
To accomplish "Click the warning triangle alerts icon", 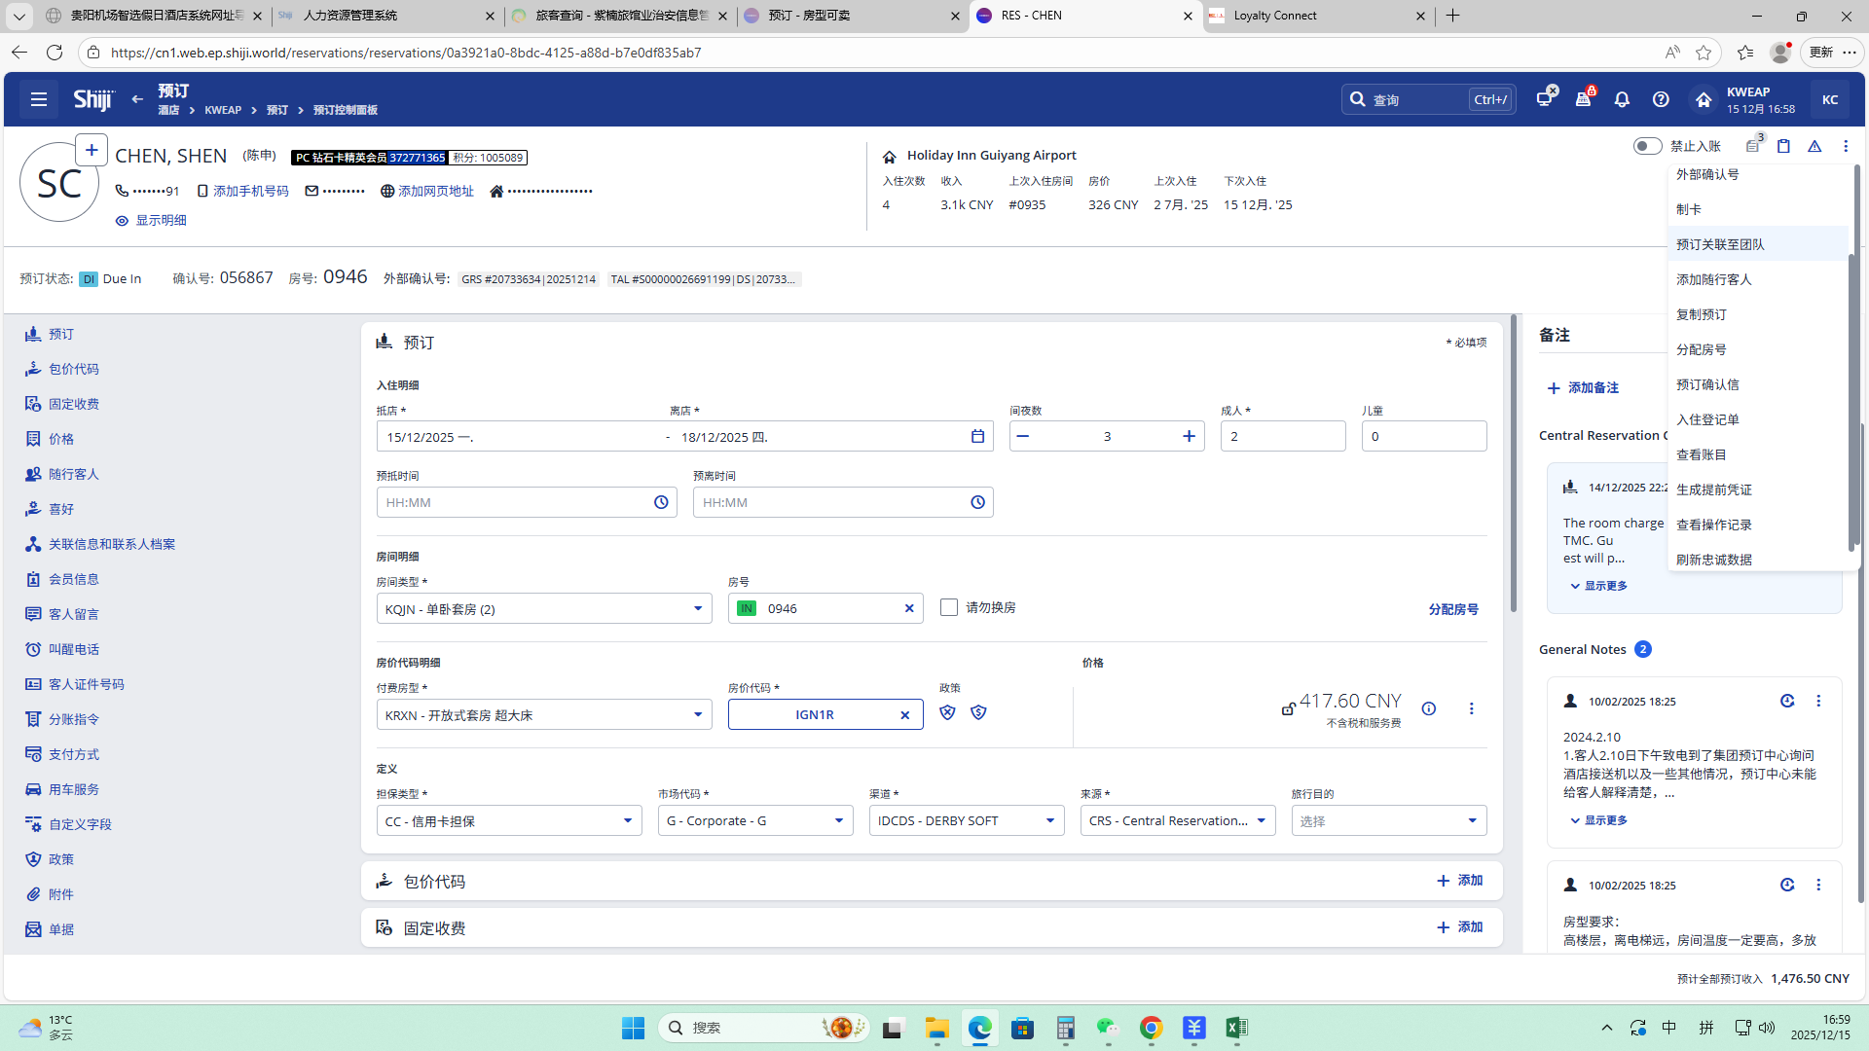I will 1814,146.
